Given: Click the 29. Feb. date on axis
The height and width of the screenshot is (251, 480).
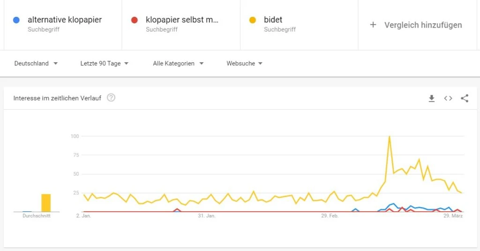Looking at the screenshot, I should click(330, 216).
